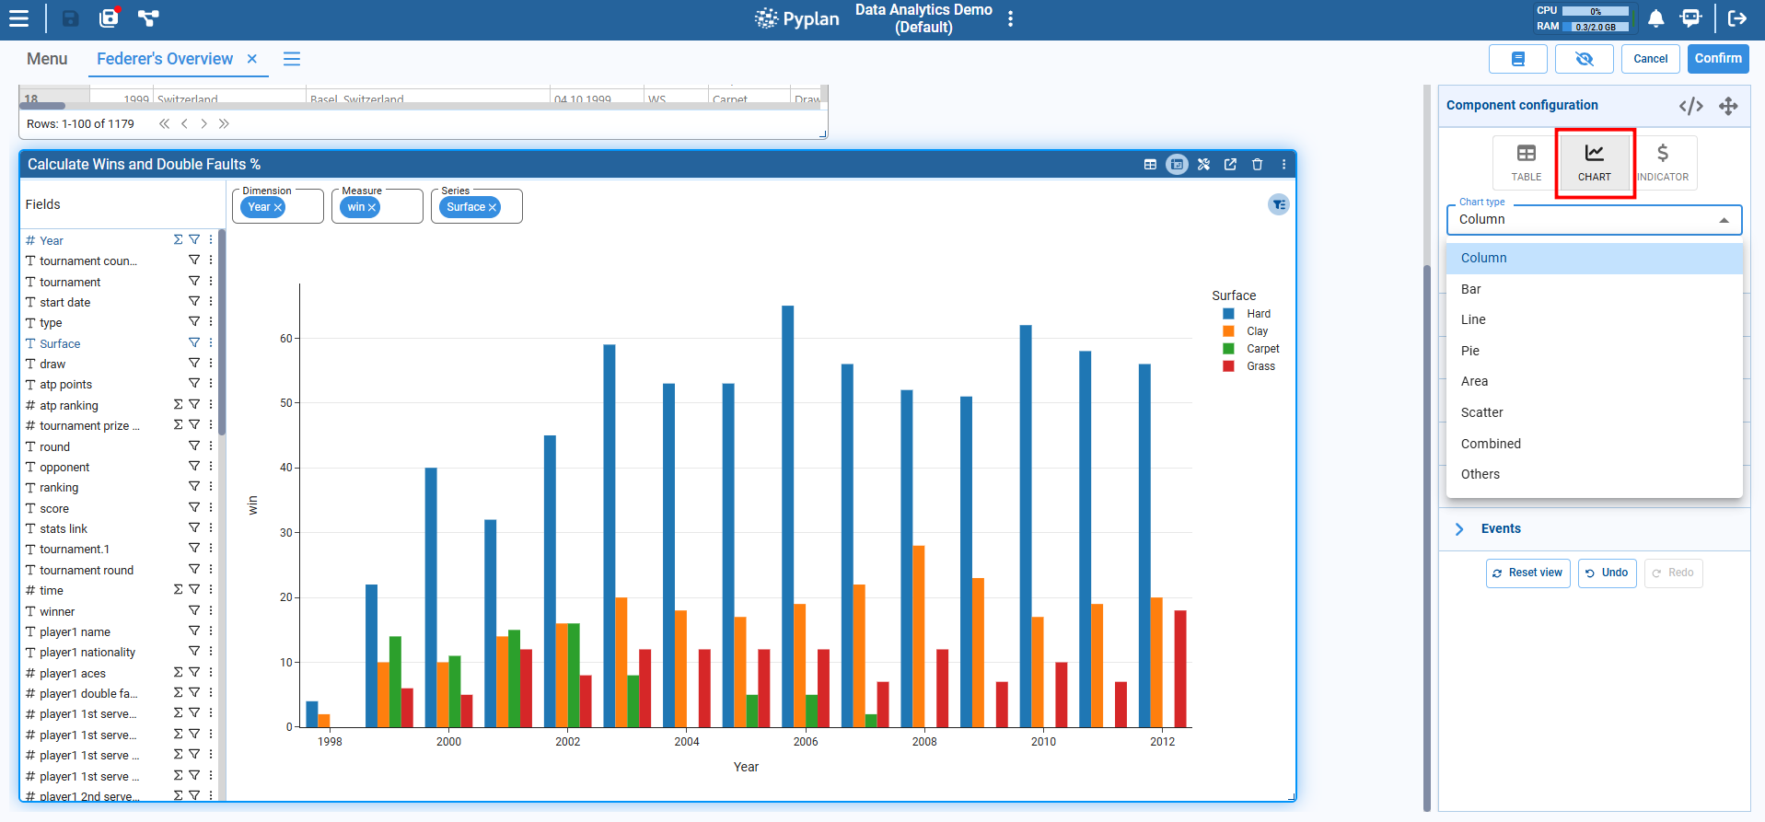Image resolution: width=1765 pixels, height=822 pixels.
Task: Click the Hard legend color swatch
Action: tap(1228, 314)
